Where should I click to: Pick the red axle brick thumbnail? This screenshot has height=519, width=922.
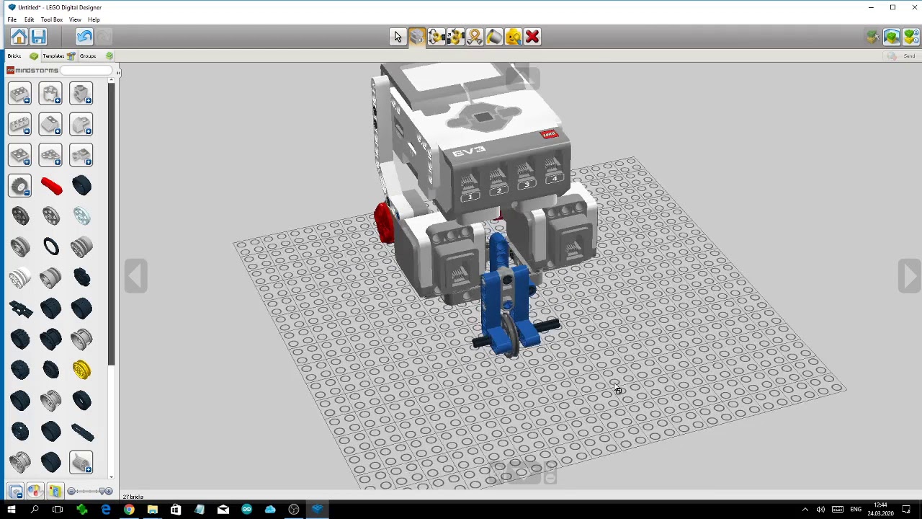click(51, 186)
